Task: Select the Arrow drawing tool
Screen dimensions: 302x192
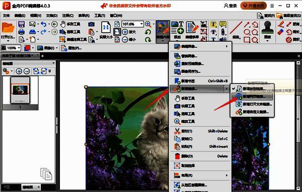Action: [247, 25]
